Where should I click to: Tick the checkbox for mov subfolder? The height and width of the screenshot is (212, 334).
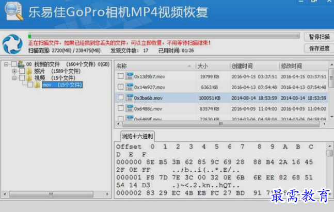[x=30, y=85]
